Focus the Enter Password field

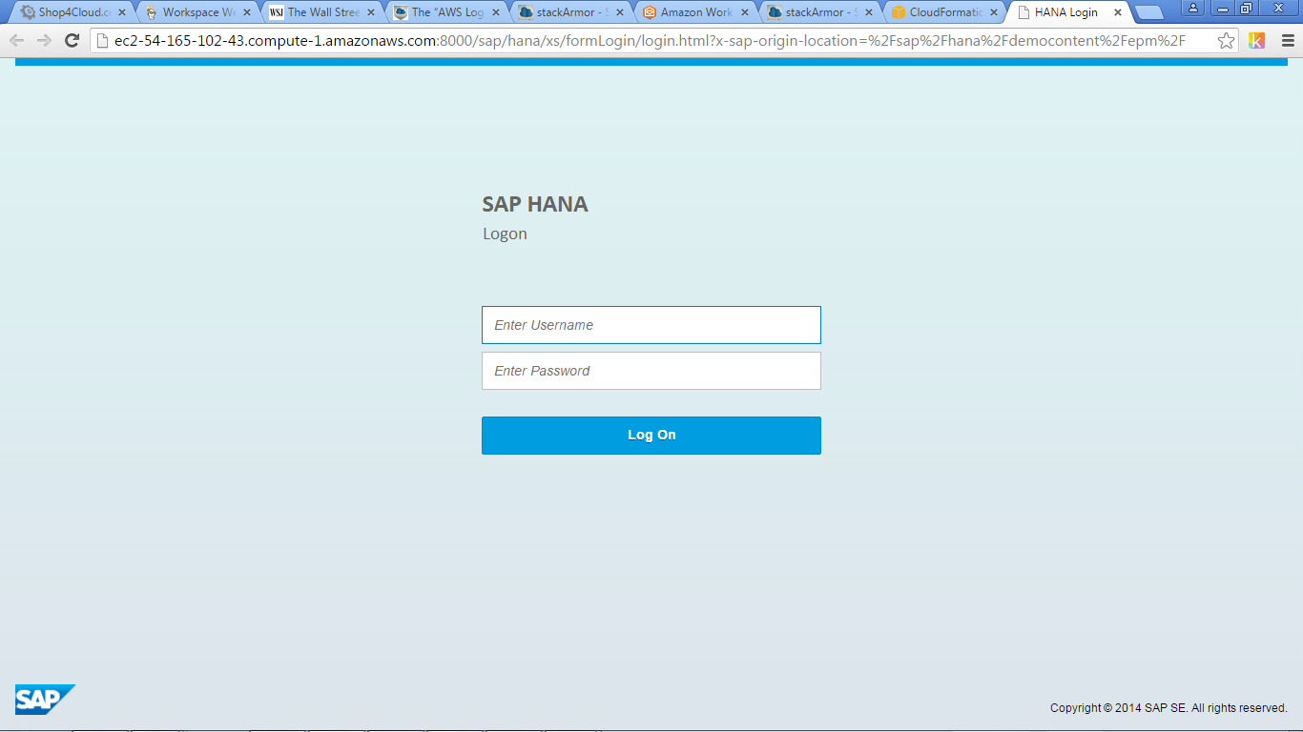pos(651,371)
